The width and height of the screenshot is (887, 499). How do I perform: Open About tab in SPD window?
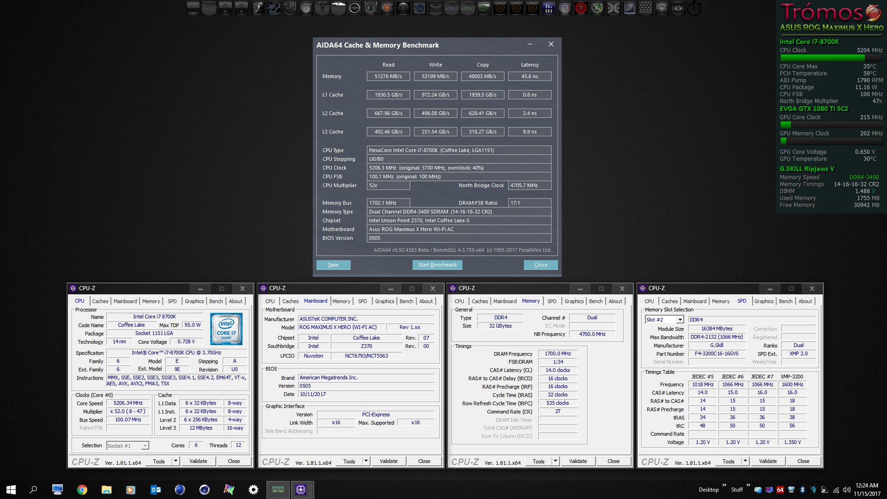pos(805,301)
